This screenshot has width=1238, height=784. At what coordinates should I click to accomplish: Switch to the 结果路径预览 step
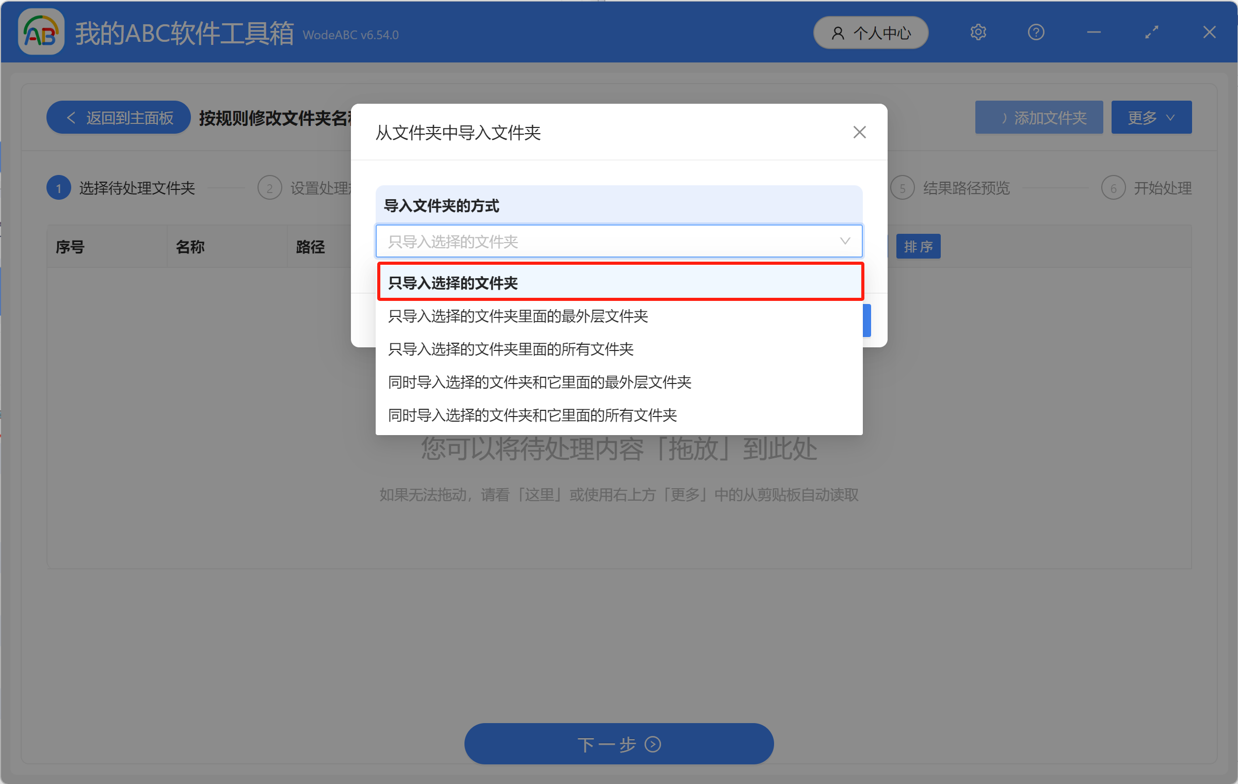(966, 187)
